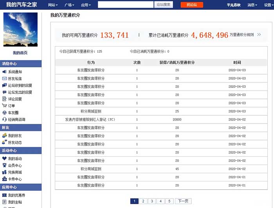Click the 订单 shopping cart icon
Image resolution: width=274 pixels, height=208 pixels.
click(4, 106)
